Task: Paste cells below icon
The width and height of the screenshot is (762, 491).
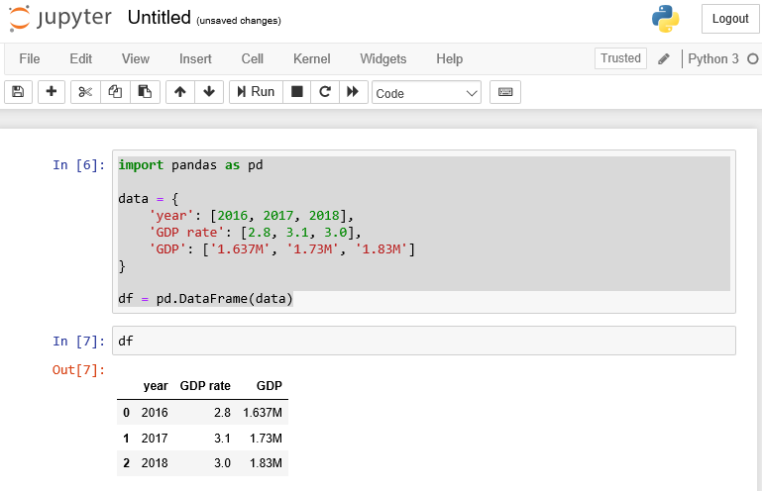Action: 145,92
